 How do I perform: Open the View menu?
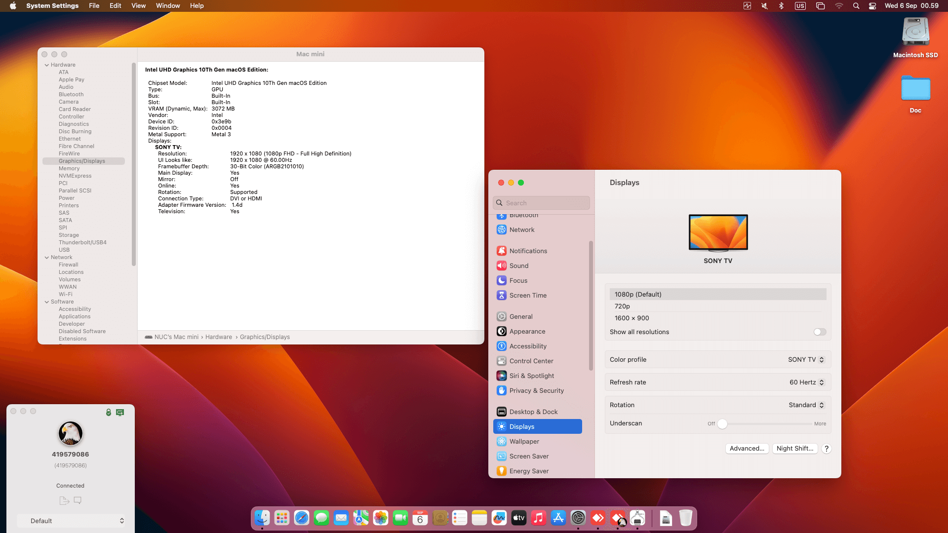[x=138, y=6]
